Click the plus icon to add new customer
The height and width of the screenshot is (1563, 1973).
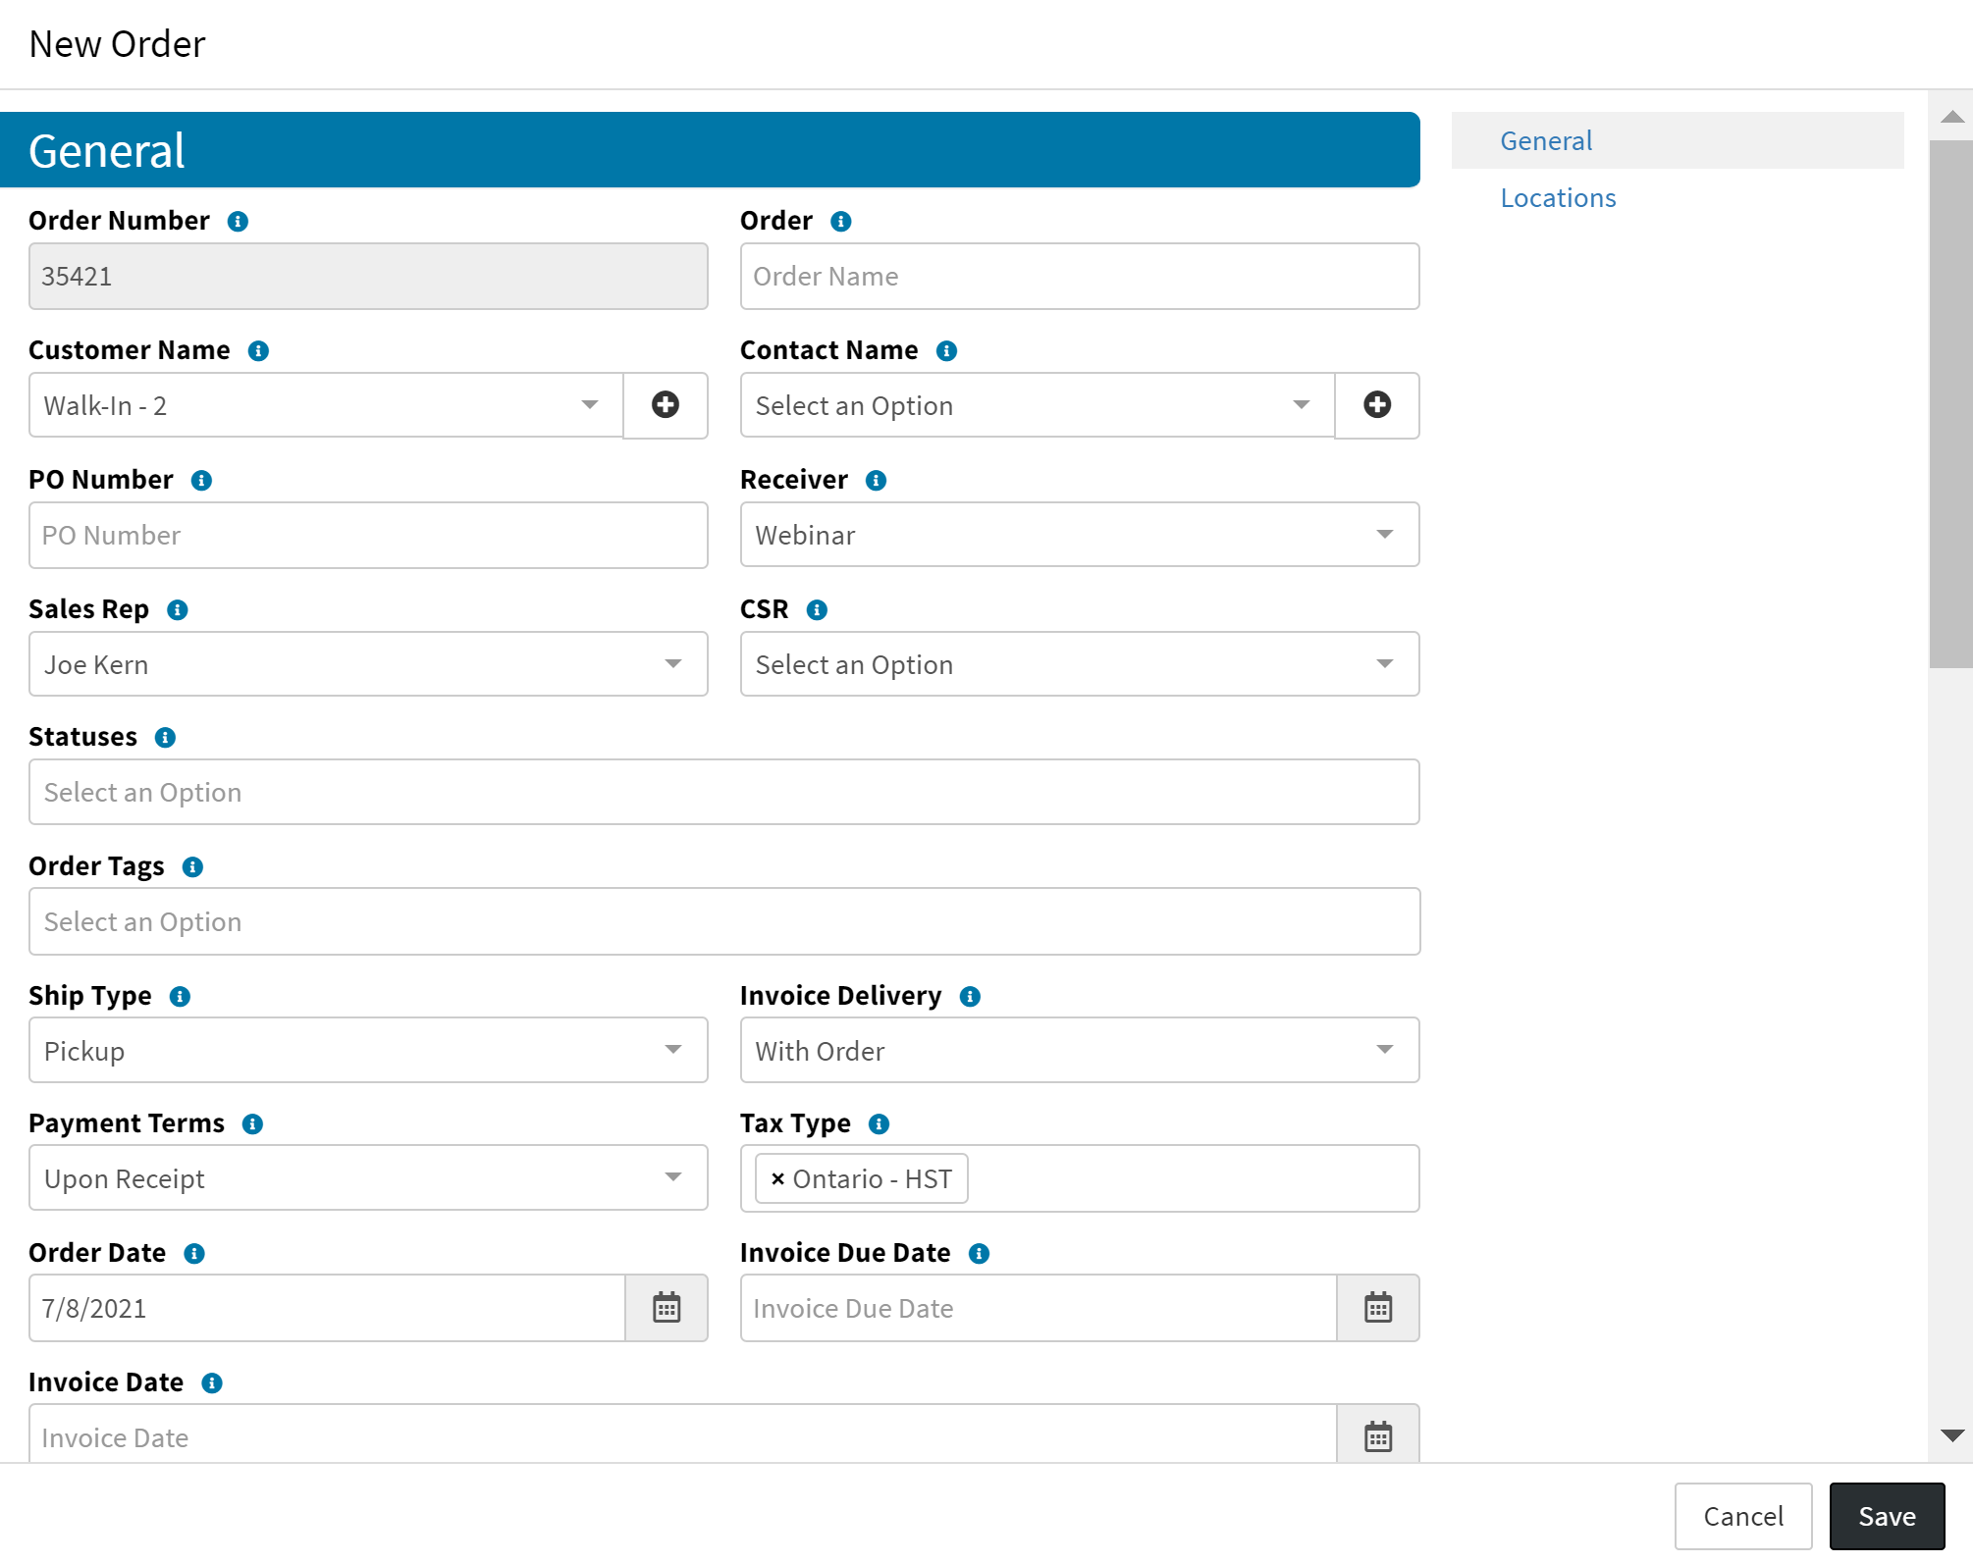[666, 405]
